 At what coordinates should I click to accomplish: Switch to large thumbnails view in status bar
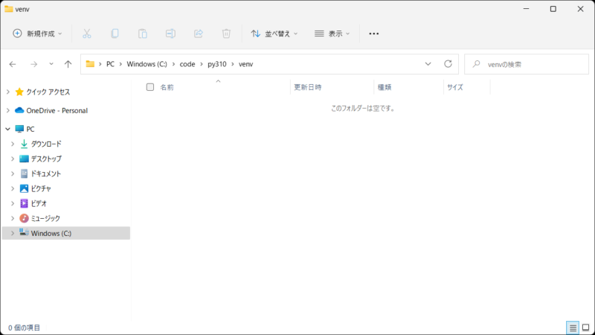585,328
